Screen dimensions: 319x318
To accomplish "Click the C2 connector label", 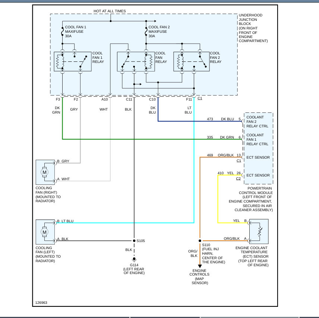I will [239, 178].
